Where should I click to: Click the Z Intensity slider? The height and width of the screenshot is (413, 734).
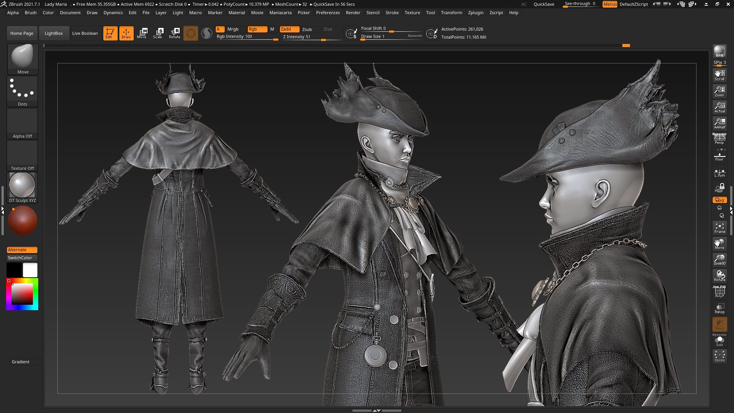pos(311,37)
